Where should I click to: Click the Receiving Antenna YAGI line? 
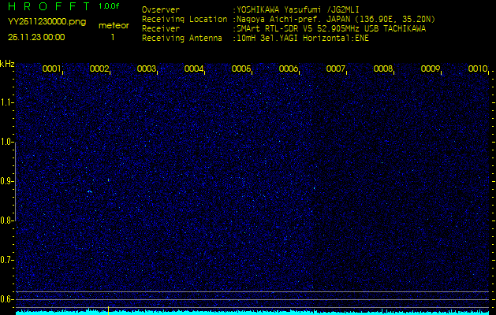click(x=300, y=37)
